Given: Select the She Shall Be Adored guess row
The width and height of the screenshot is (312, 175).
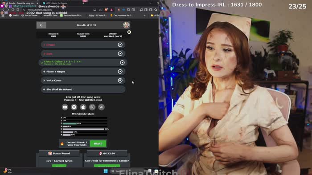Looking at the screenshot, I should click(x=83, y=89).
